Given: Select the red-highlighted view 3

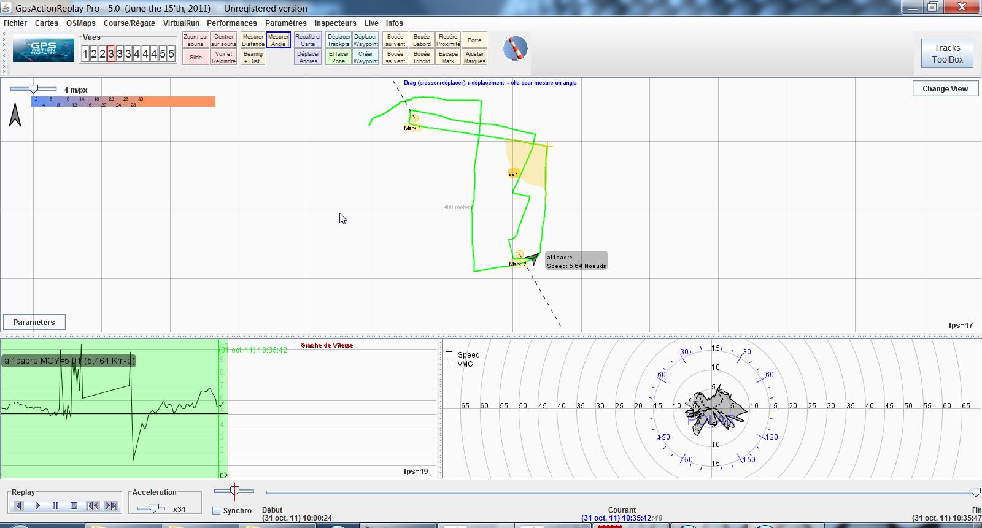Looking at the screenshot, I should pyautogui.click(x=111, y=54).
